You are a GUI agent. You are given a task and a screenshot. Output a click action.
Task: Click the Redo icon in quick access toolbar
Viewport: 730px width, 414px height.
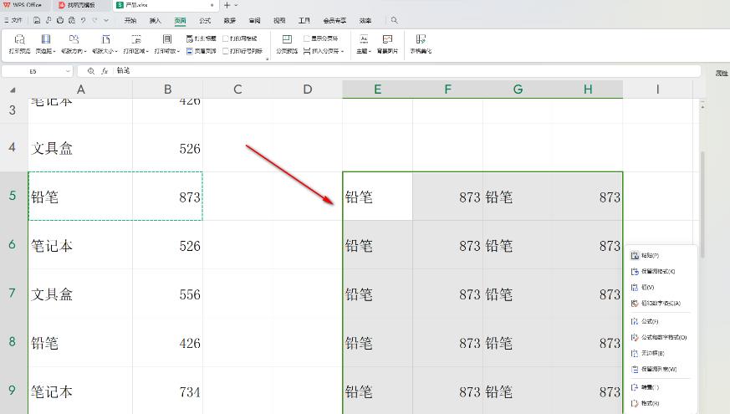pyautogui.click(x=95, y=20)
